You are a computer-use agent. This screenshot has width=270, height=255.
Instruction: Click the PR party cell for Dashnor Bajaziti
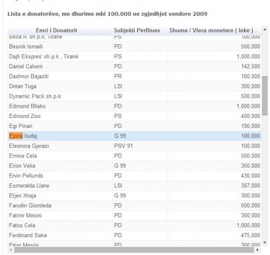[x=118, y=76]
